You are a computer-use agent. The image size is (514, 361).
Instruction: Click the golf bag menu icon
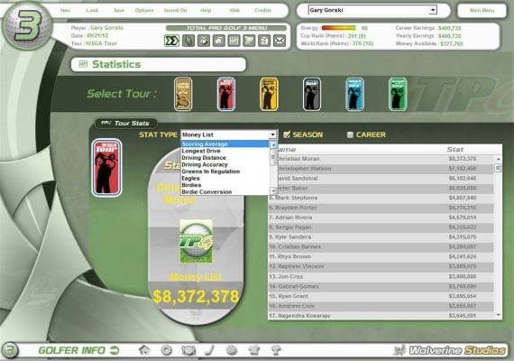(204, 41)
